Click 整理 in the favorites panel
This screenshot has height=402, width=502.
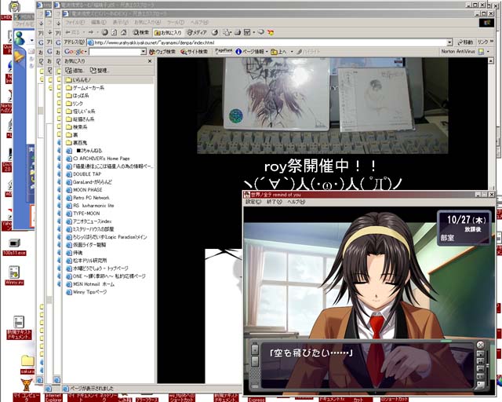100,71
